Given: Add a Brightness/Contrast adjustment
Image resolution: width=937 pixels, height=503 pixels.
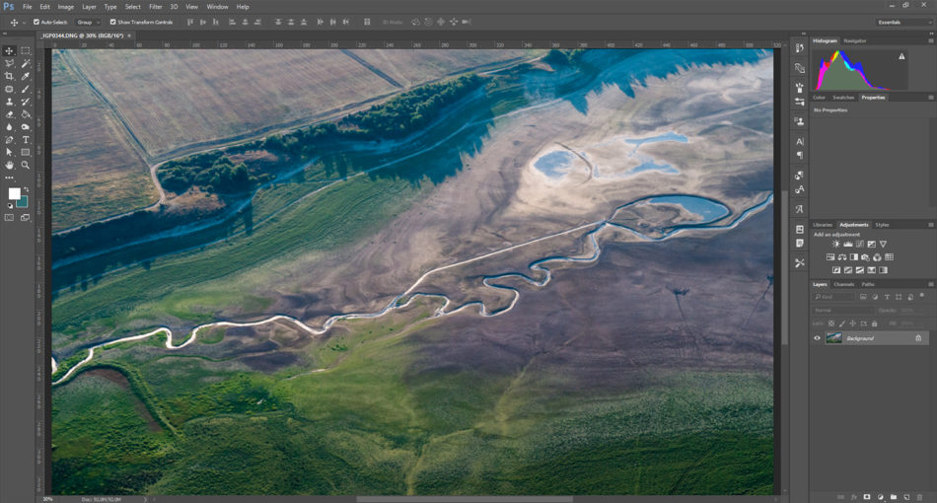Looking at the screenshot, I should (835, 244).
